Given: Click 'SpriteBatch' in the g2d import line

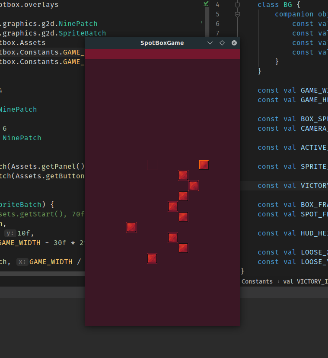Looking at the screenshot, I should click(x=82, y=33).
